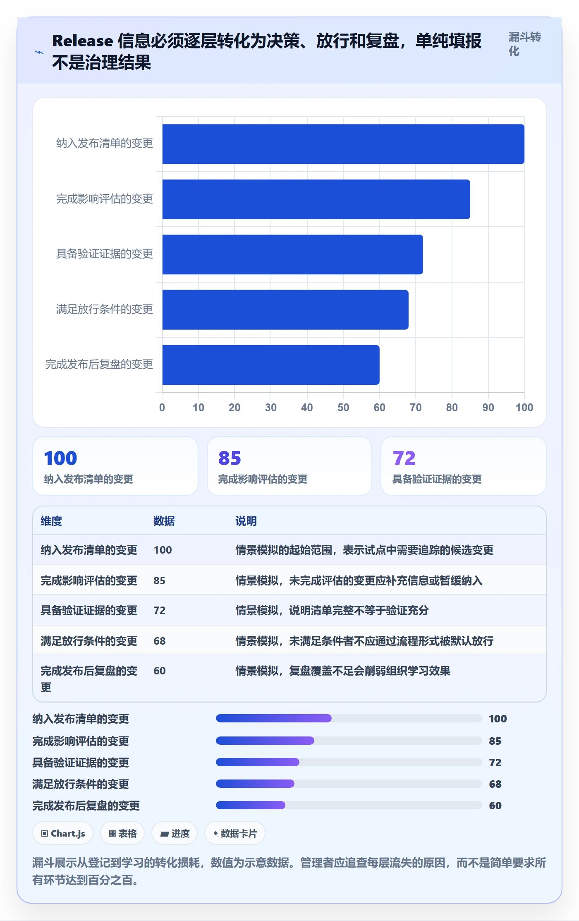Click the 具备验证证据的变更 chart bar
The image size is (579, 921).
pyautogui.click(x=292, y=254)
